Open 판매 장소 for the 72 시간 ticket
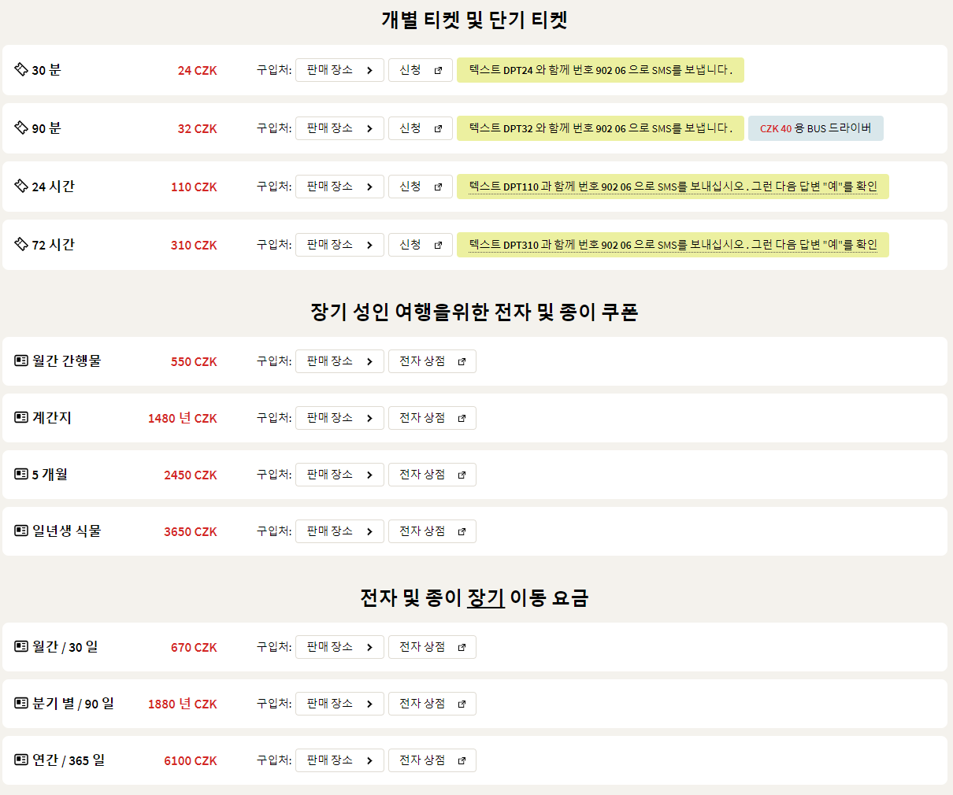The width and height of the screenshot is (953, 795). click(339, 245)
